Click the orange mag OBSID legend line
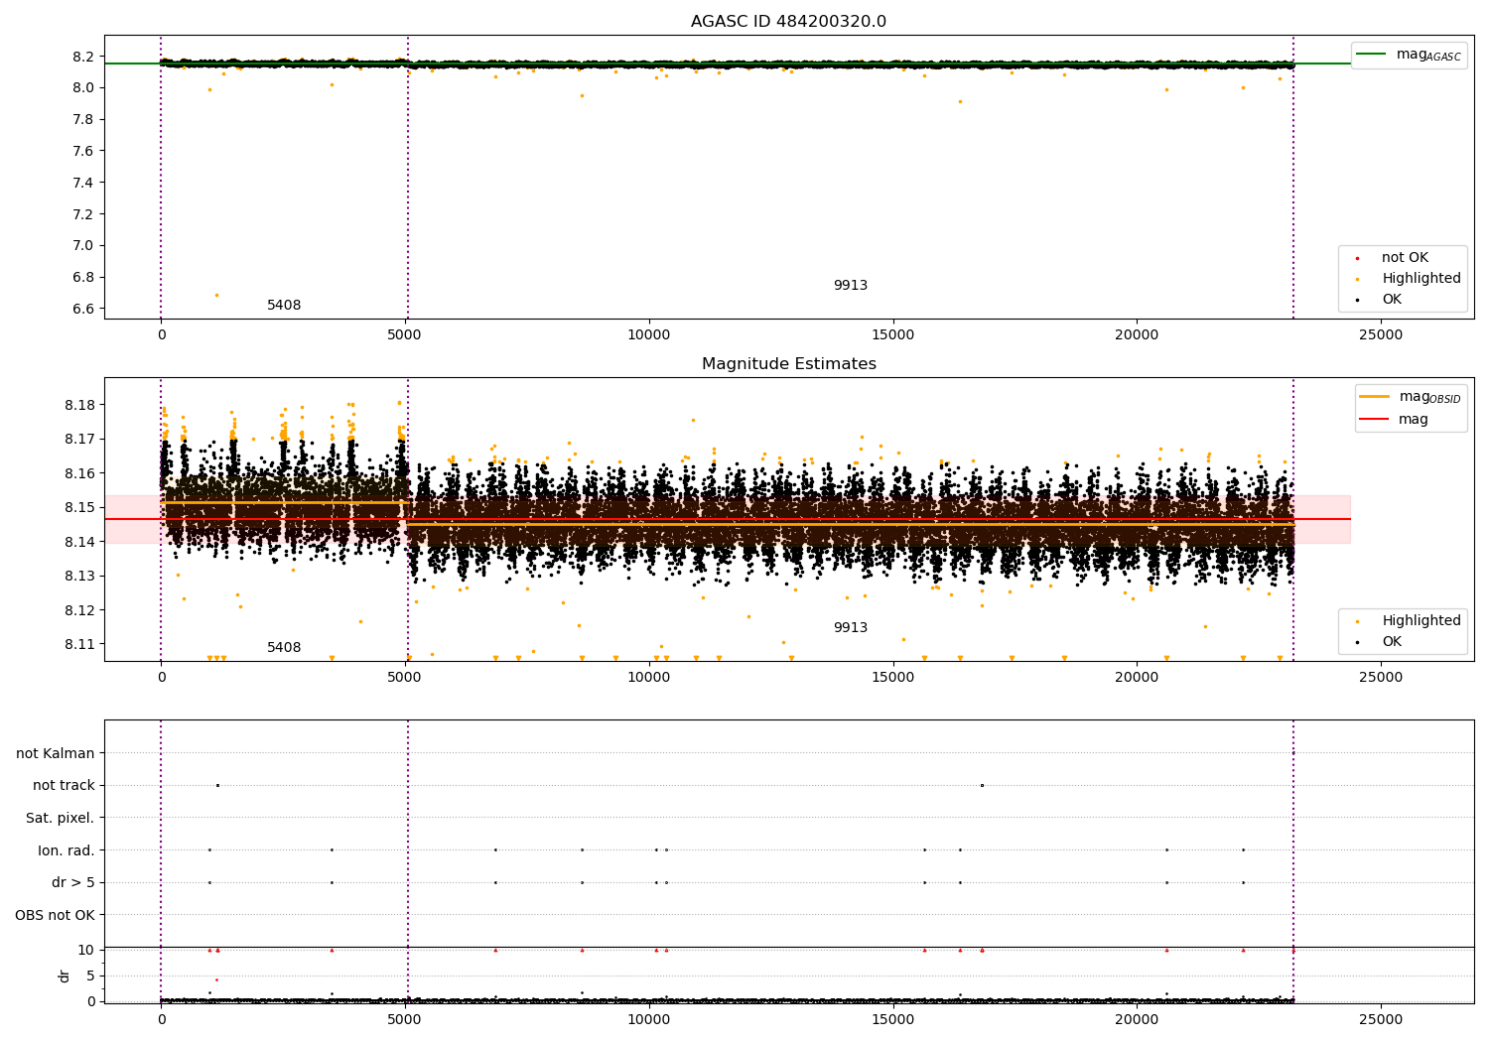1489x1042 pixels. click(1374, 397)
